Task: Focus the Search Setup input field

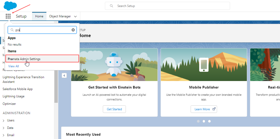Action: coord(167,6)
